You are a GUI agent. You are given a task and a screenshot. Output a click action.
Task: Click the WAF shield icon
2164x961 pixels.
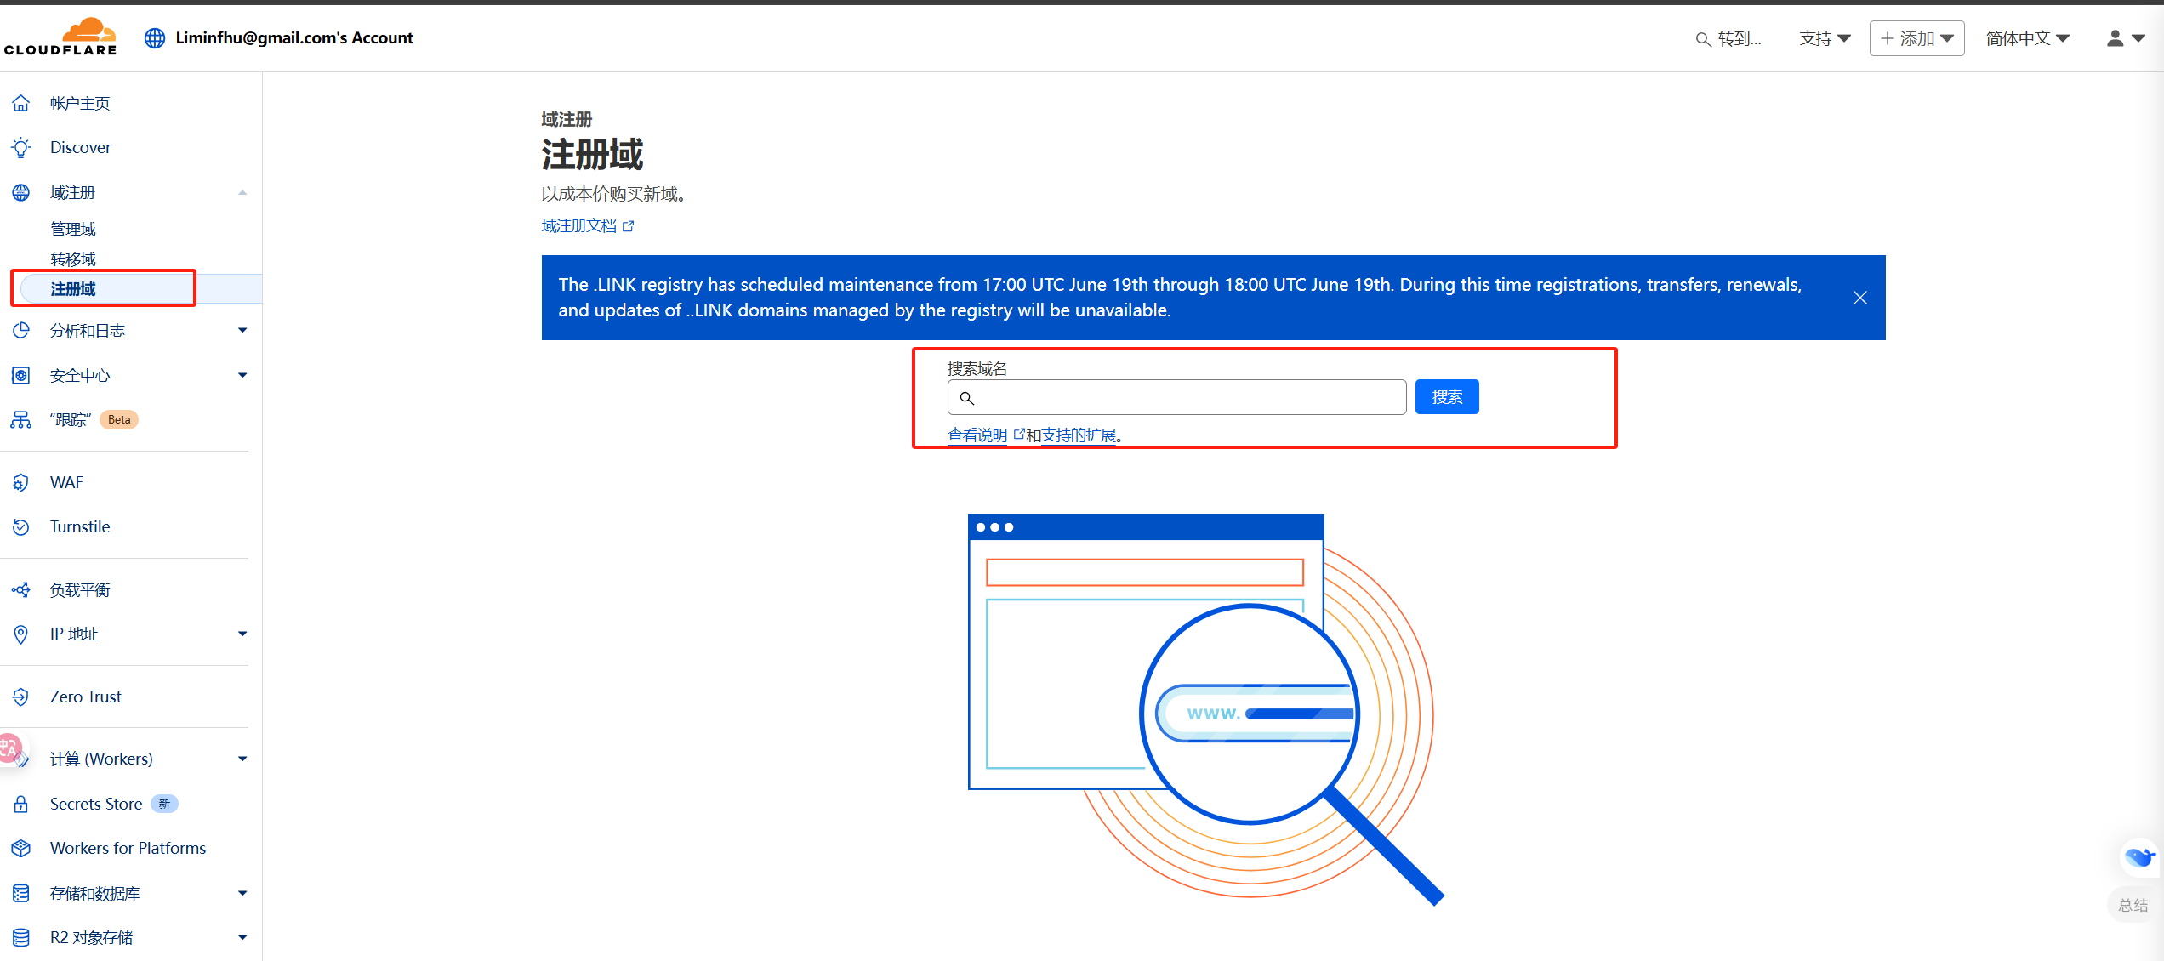[x=21, y=483]
